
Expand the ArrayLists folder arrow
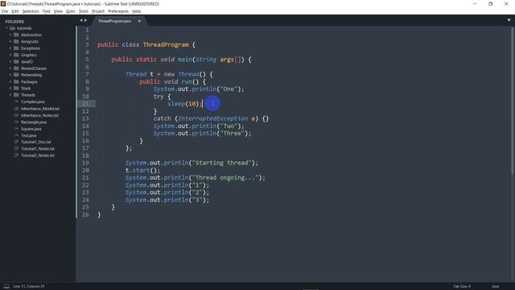[10, 41]
